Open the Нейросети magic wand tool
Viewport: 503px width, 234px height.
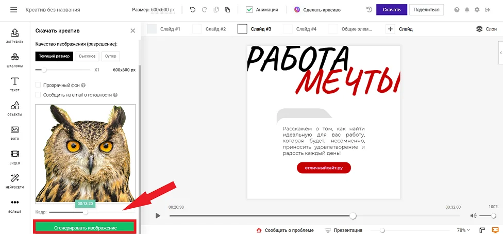coord(15,181)
